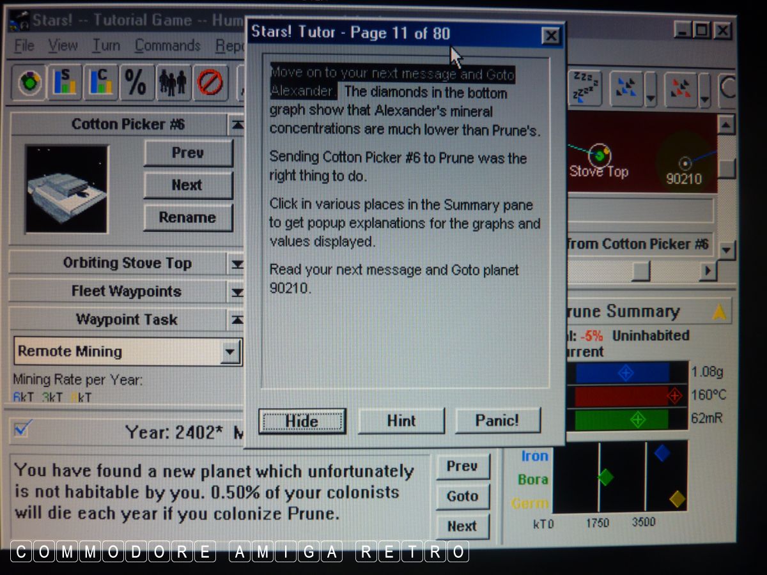Click Goto button beside the message

coord(462,496)
